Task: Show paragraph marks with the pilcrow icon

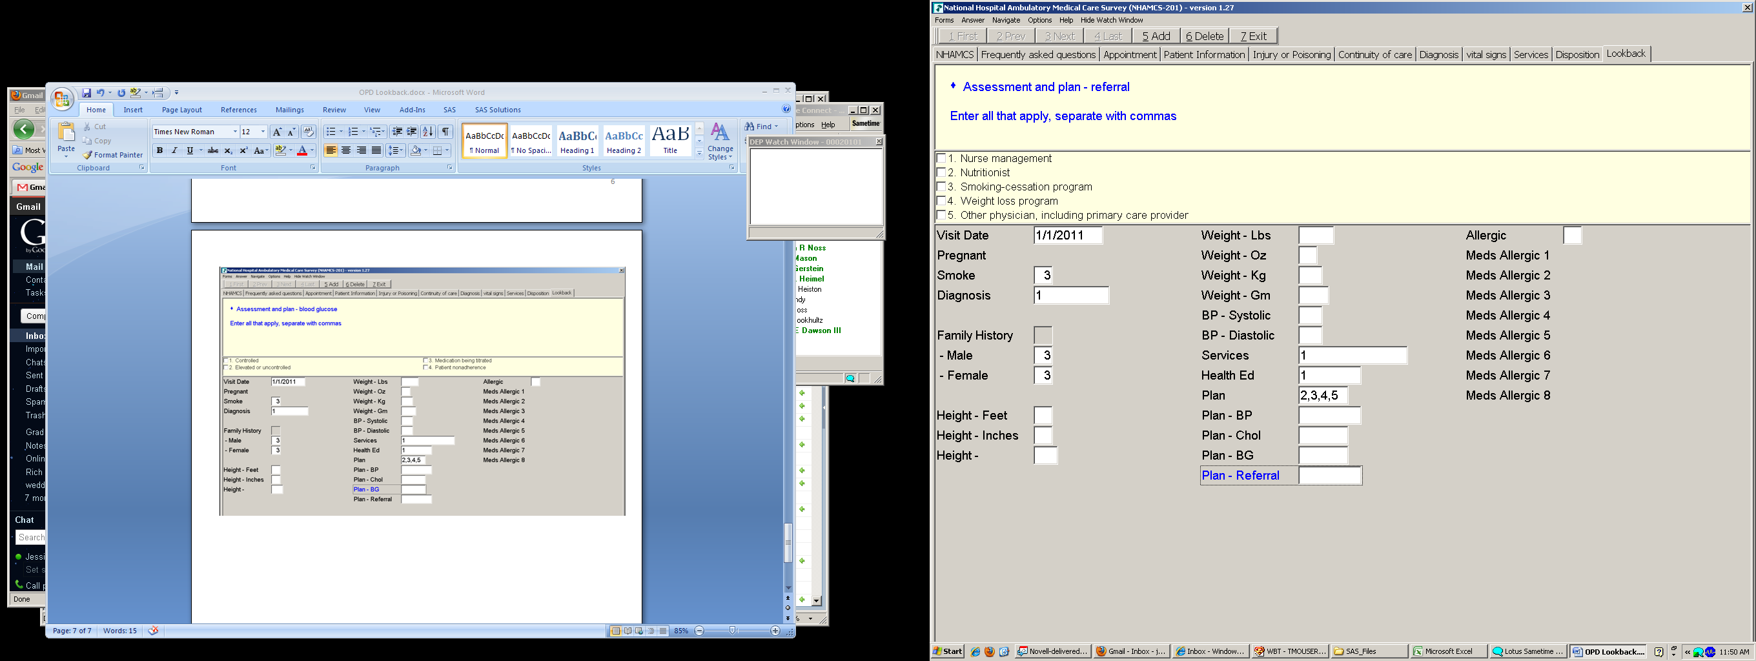Action: 445,132
